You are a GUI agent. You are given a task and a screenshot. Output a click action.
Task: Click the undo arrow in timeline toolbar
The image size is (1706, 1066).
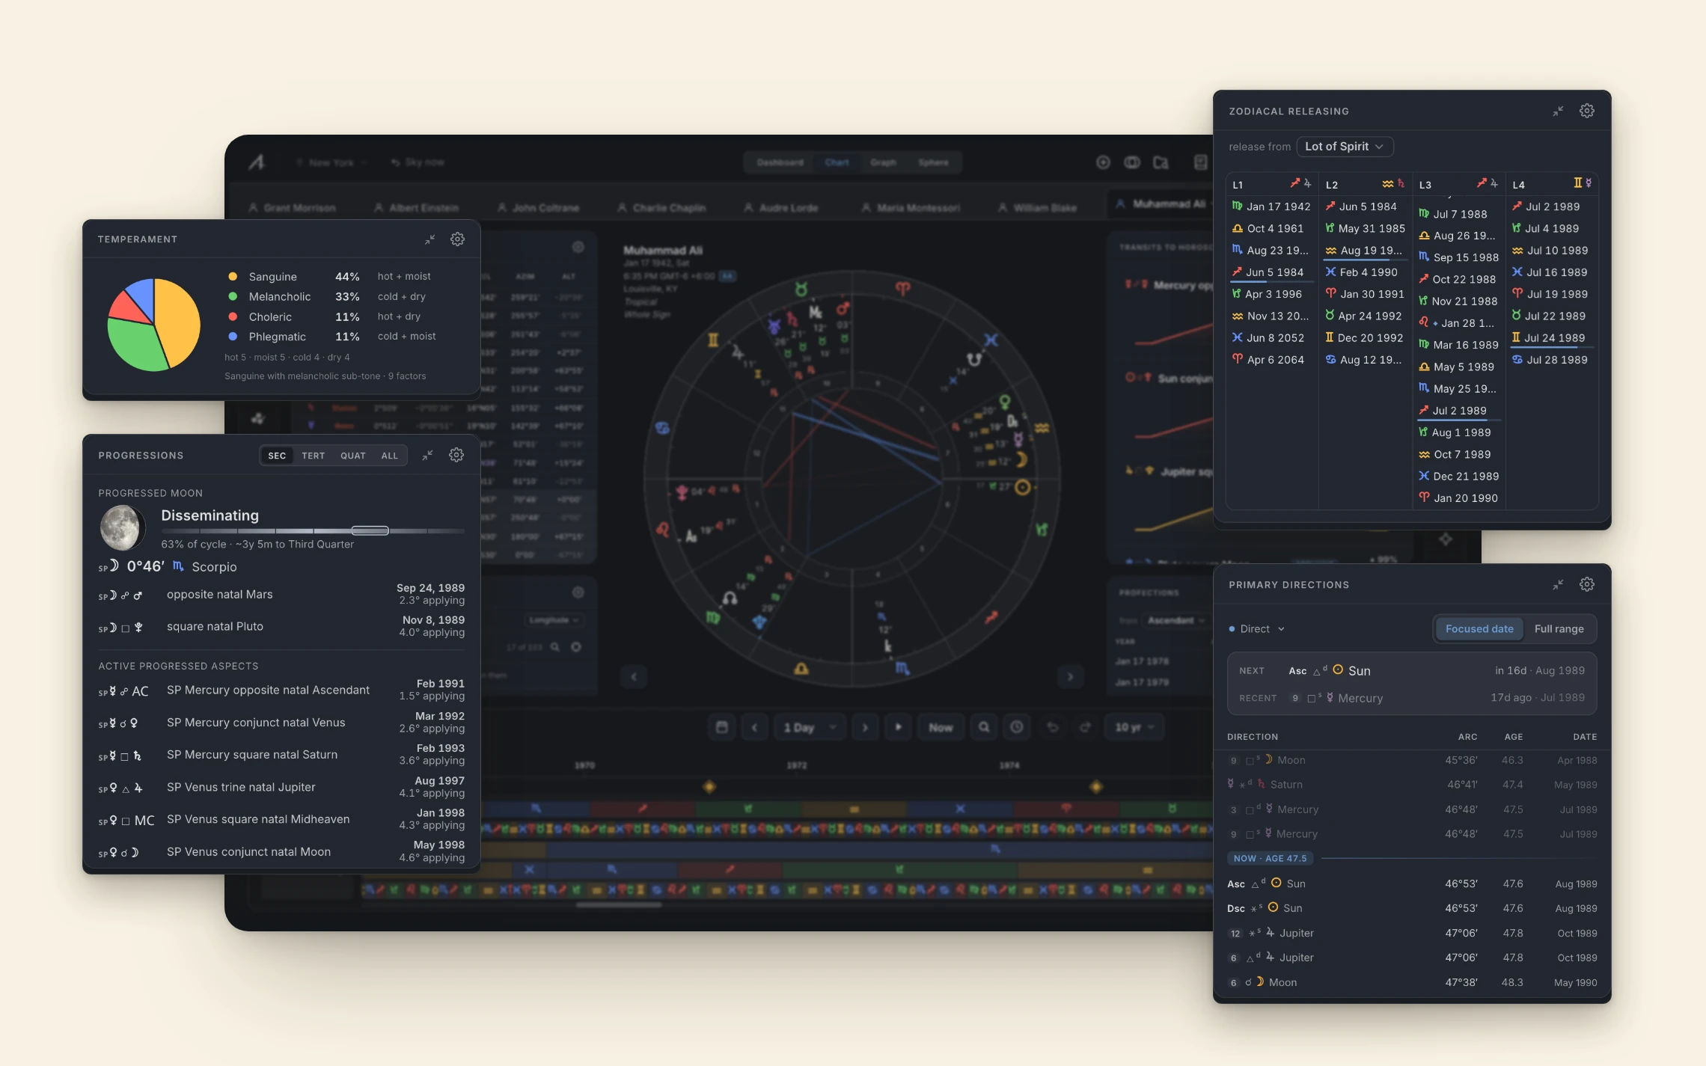[1053, 727]
